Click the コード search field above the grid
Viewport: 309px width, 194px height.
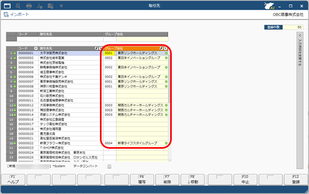[x=28, y=39]
